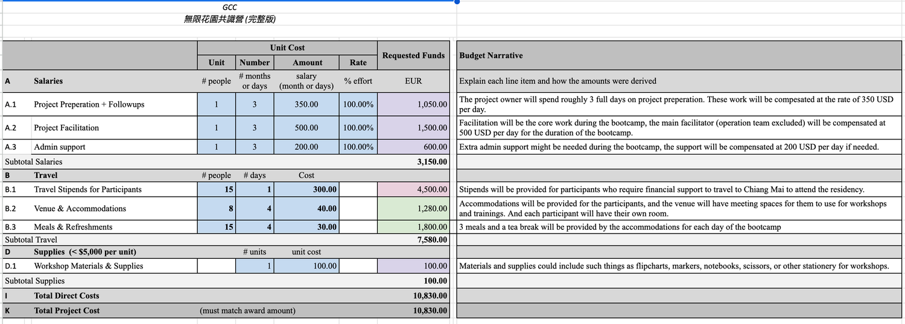Select the GCC title cell
Screen dimensions: 905x324
coord(229,7)
